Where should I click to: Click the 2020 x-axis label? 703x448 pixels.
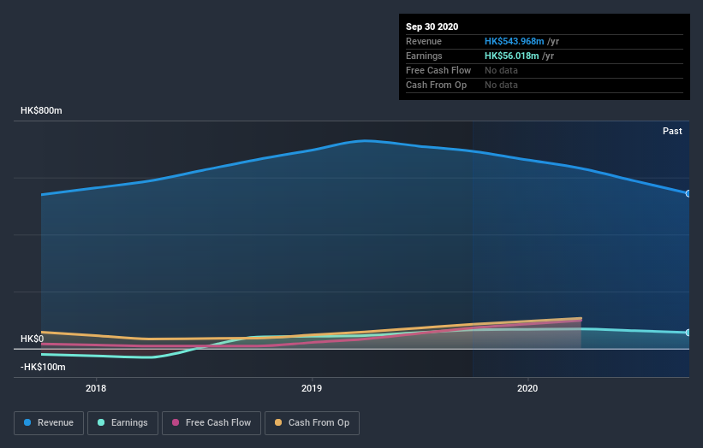click(x=527, y=388)
